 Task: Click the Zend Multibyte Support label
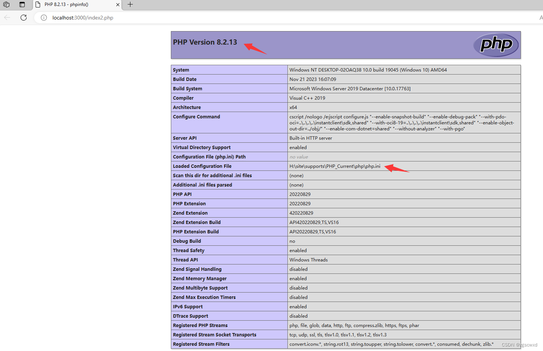(x=200, y=288)
